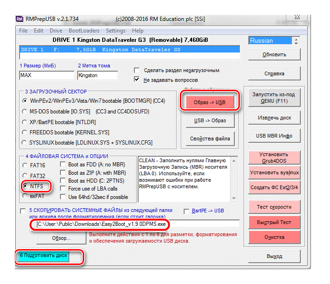Viewport: 330px width, 284px height.
Task: Click the Образ -> USB button
Action: [210, 102]
